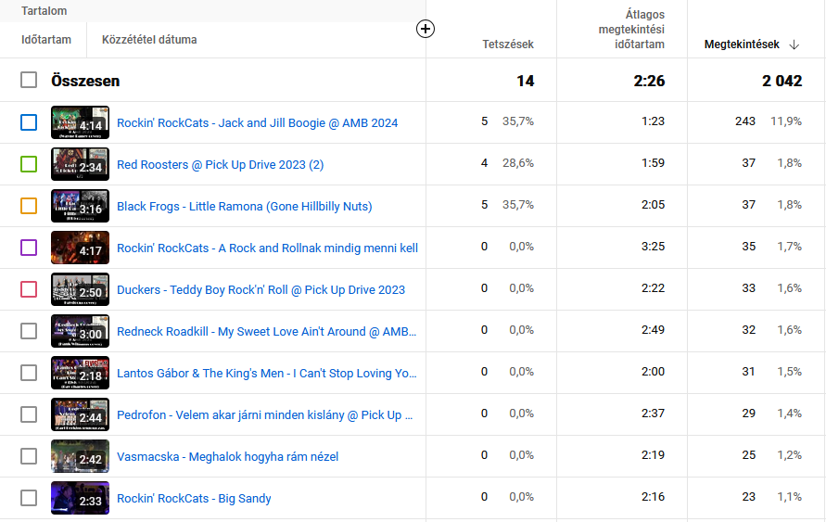Toggle the green Red Roosters checkbox
Screen dimensions: 826x522
coord(29,164)
